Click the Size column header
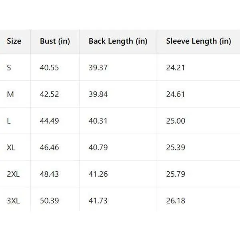The image size is (240, 240). 14,41
